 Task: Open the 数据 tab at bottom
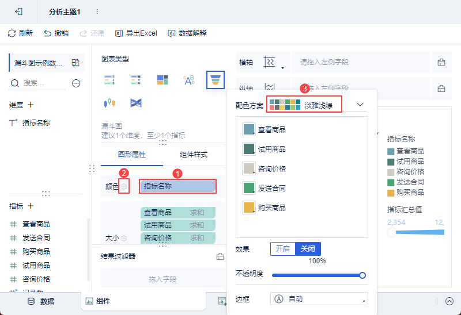41,301
